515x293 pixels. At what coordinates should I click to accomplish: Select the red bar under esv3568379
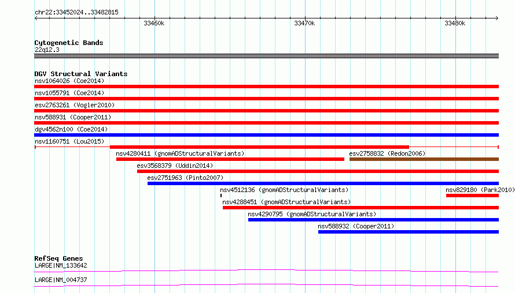tap(318, 171)
